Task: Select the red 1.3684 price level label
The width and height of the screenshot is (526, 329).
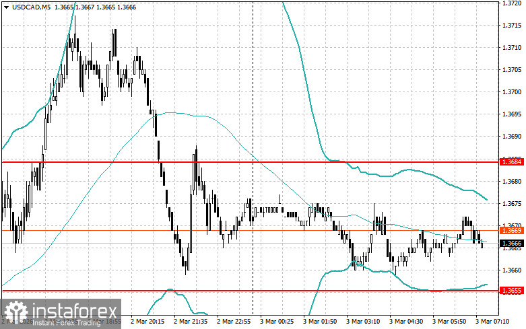Action: click(512, 162)
